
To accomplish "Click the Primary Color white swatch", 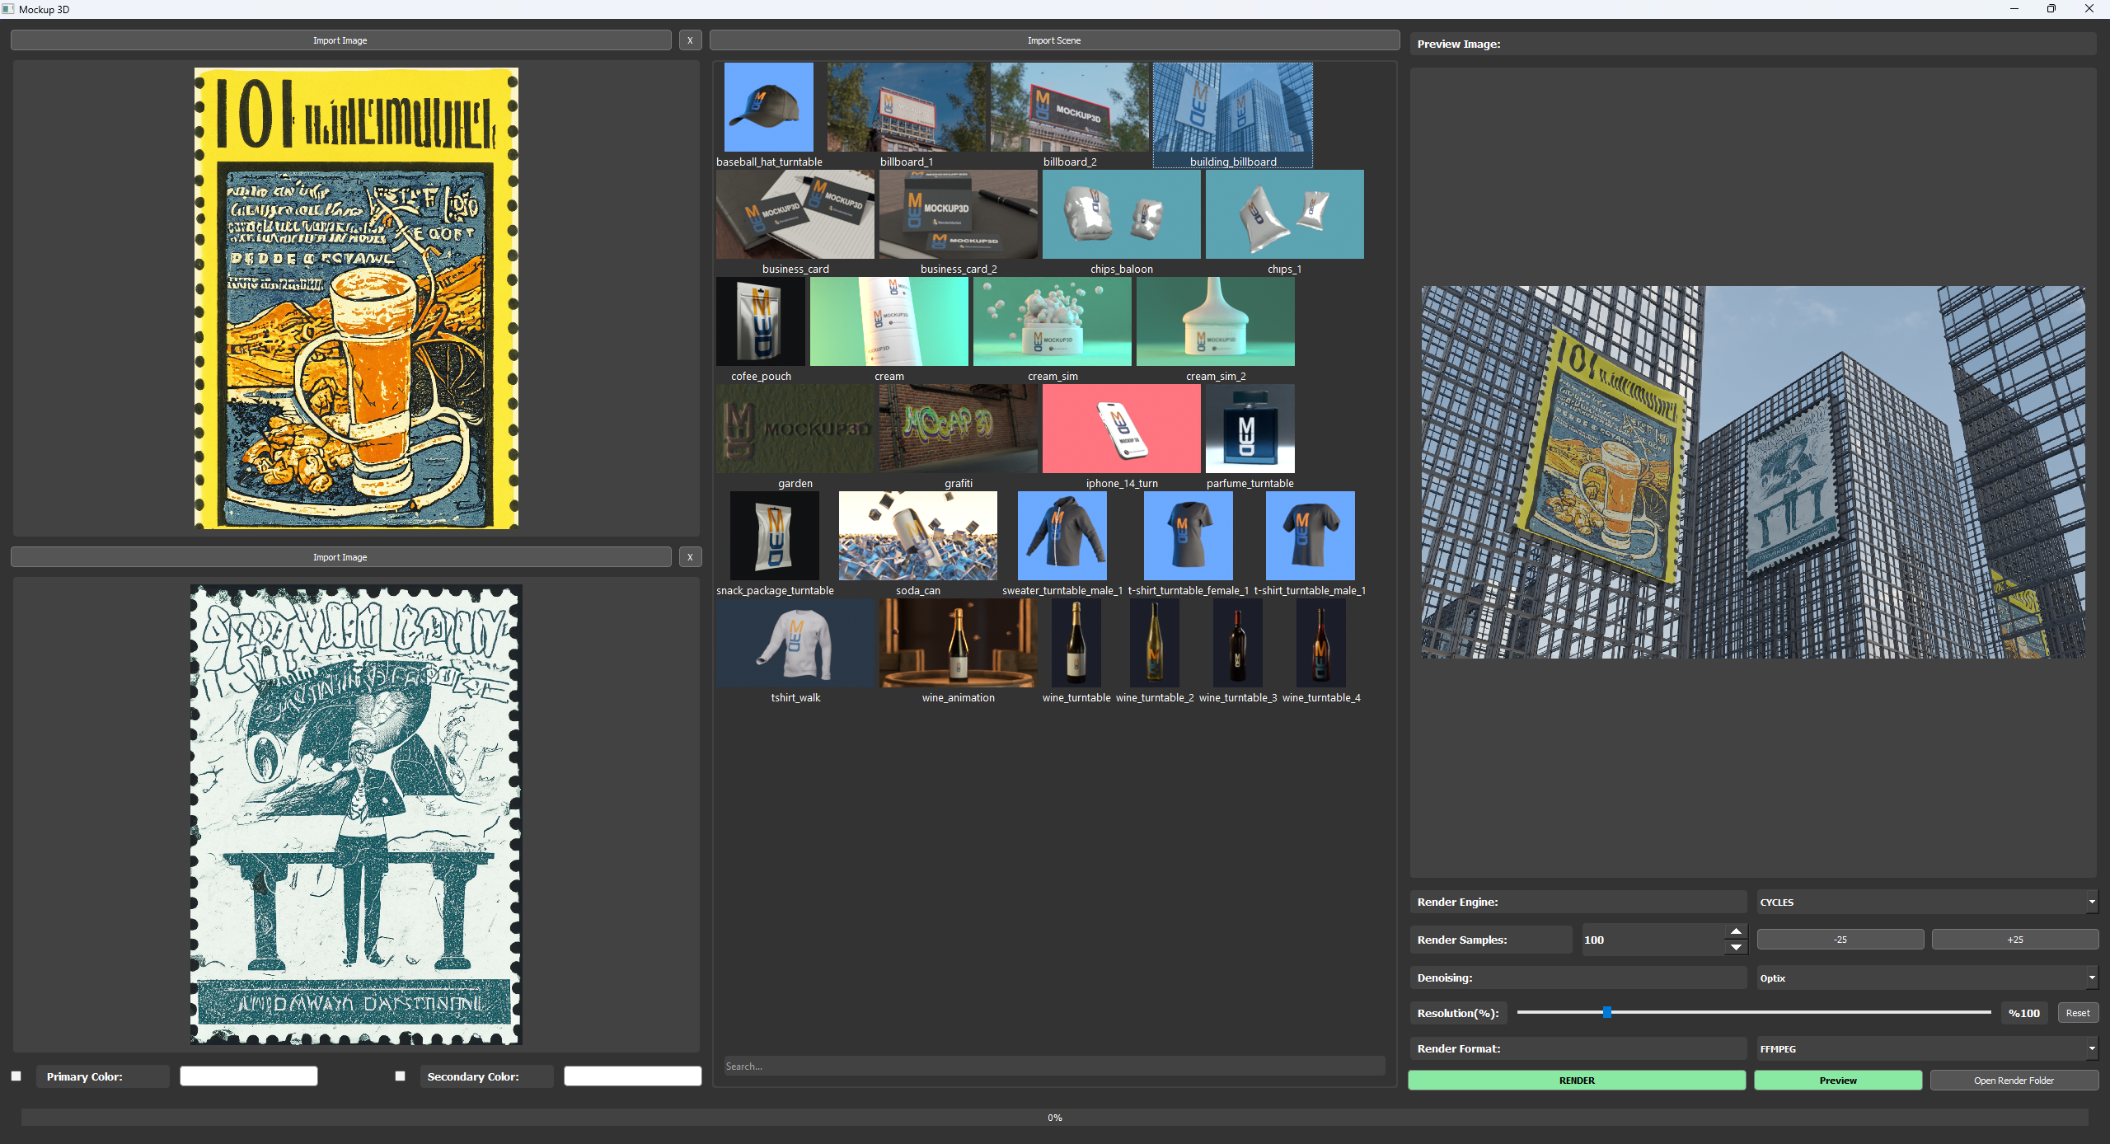I will pyautogui.click(x=249, y=1076).
